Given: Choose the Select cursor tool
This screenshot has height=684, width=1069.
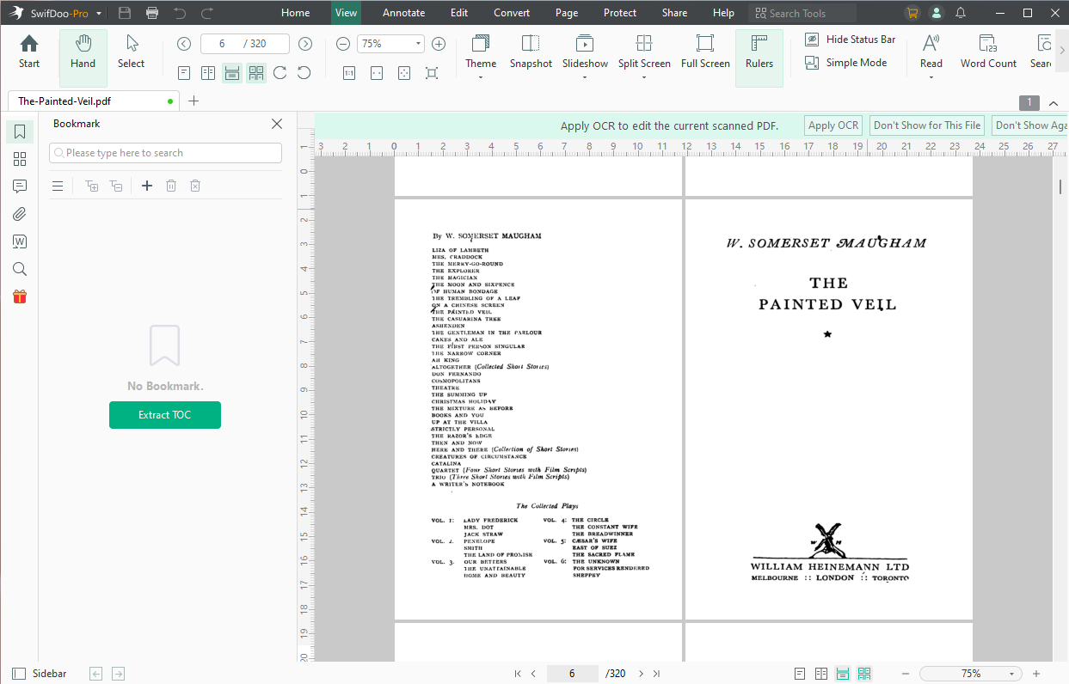Looking at the screenshot, I should 131,52.
